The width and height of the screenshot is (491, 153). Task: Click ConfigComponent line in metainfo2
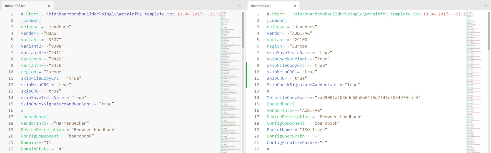57,136
